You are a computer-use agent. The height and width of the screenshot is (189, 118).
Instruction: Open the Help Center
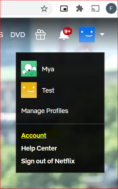click(39, 148)
